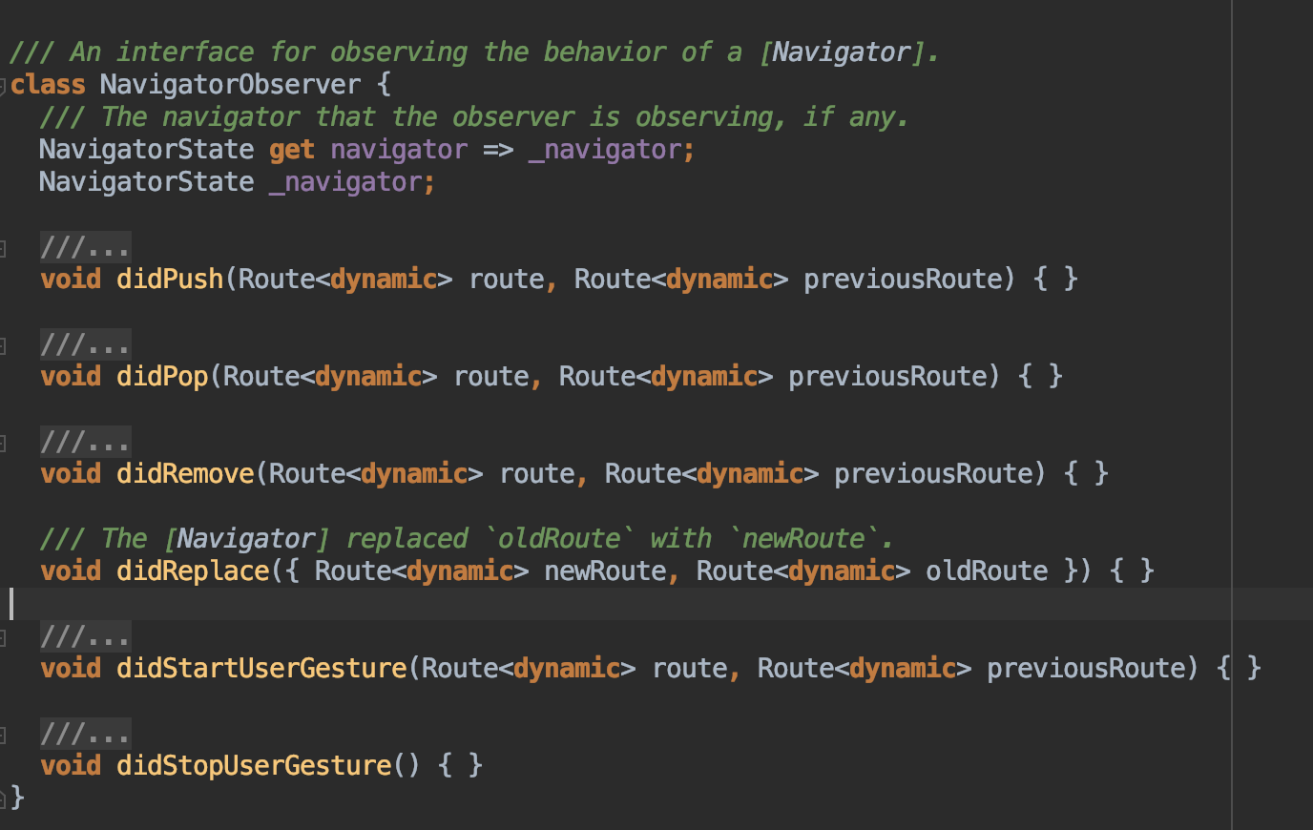Click '_navigator' after the => arrow

point(604,150)
